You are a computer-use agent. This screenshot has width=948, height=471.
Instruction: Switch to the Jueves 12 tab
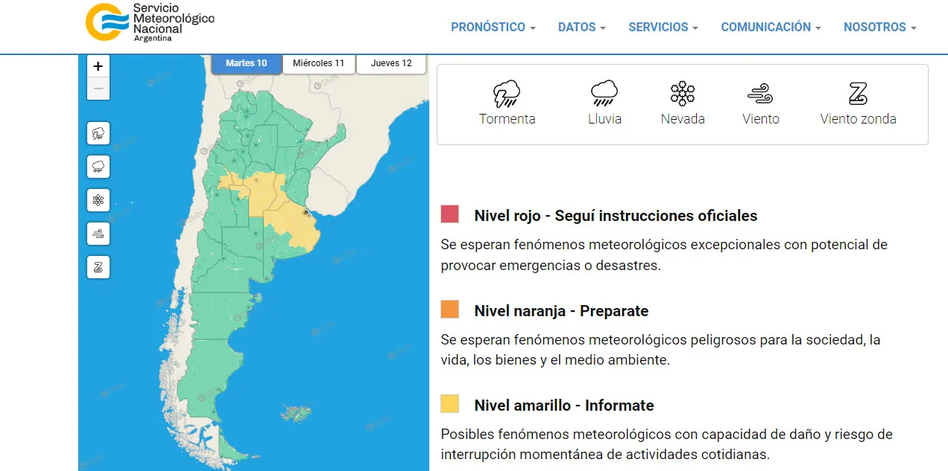tap(391, 63)
